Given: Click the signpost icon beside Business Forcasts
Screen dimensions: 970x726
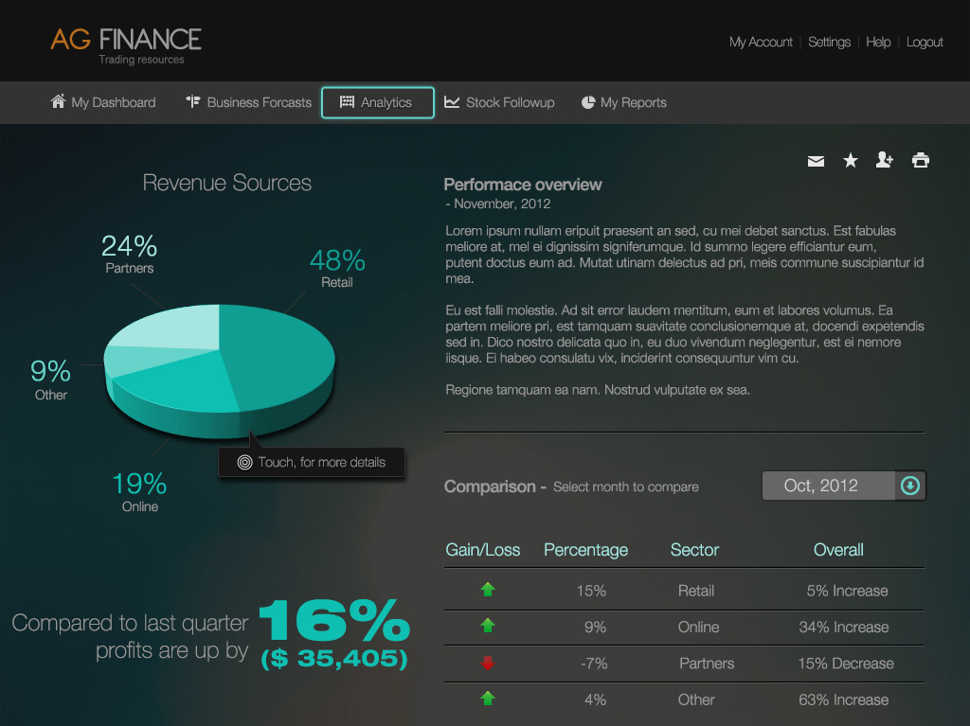Looking at the screenshot, I should coord(193,102).
